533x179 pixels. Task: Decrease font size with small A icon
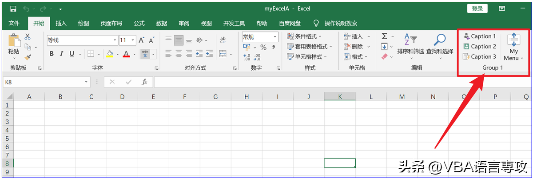tap(151, 40)
